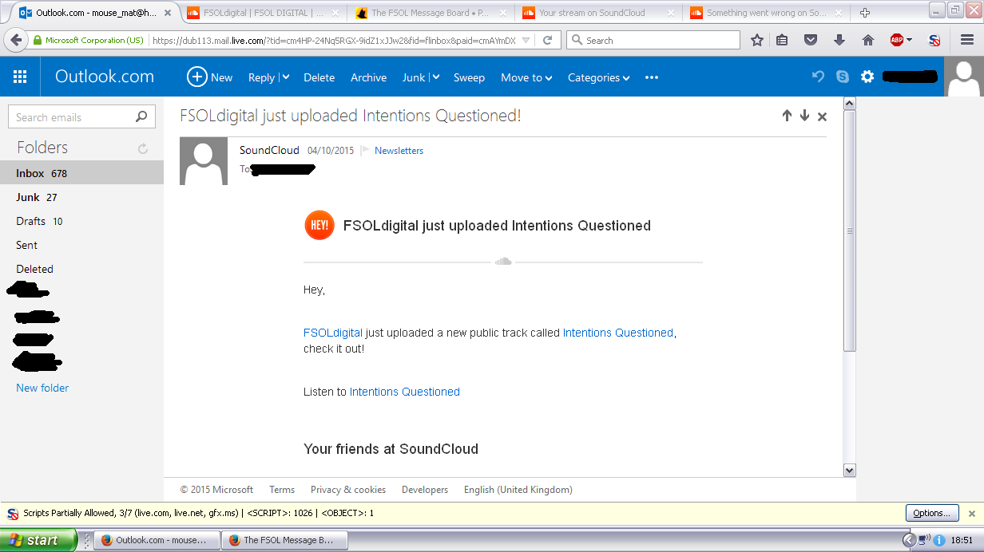Open the Inbox folder

(x=81, y=173)
